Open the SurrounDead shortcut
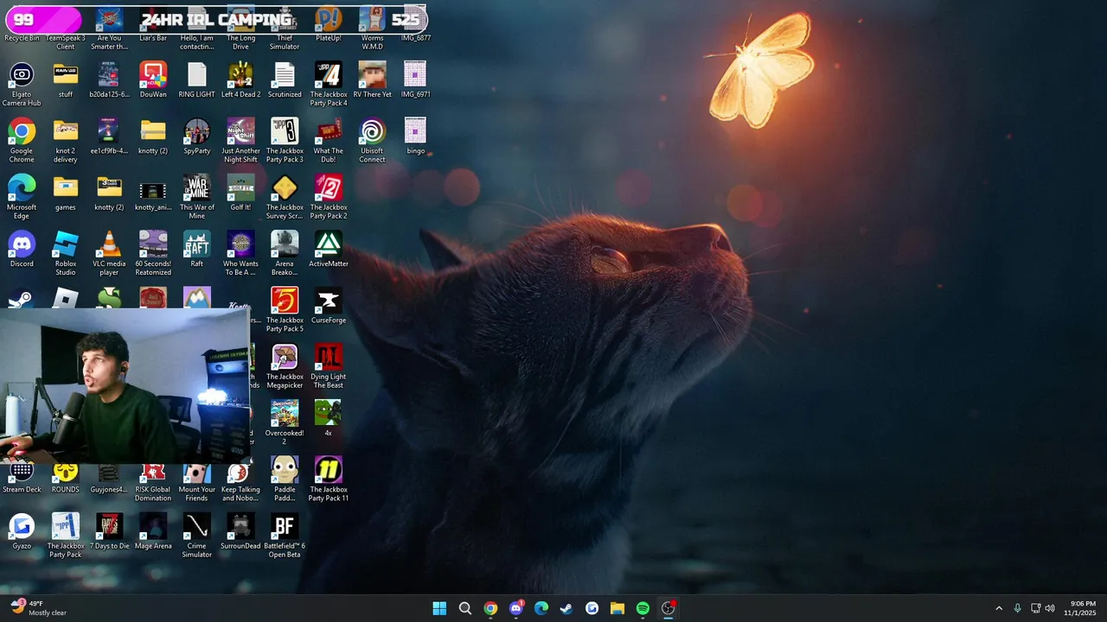Screen dimensions: 1107x622 (x=240, y=531)
